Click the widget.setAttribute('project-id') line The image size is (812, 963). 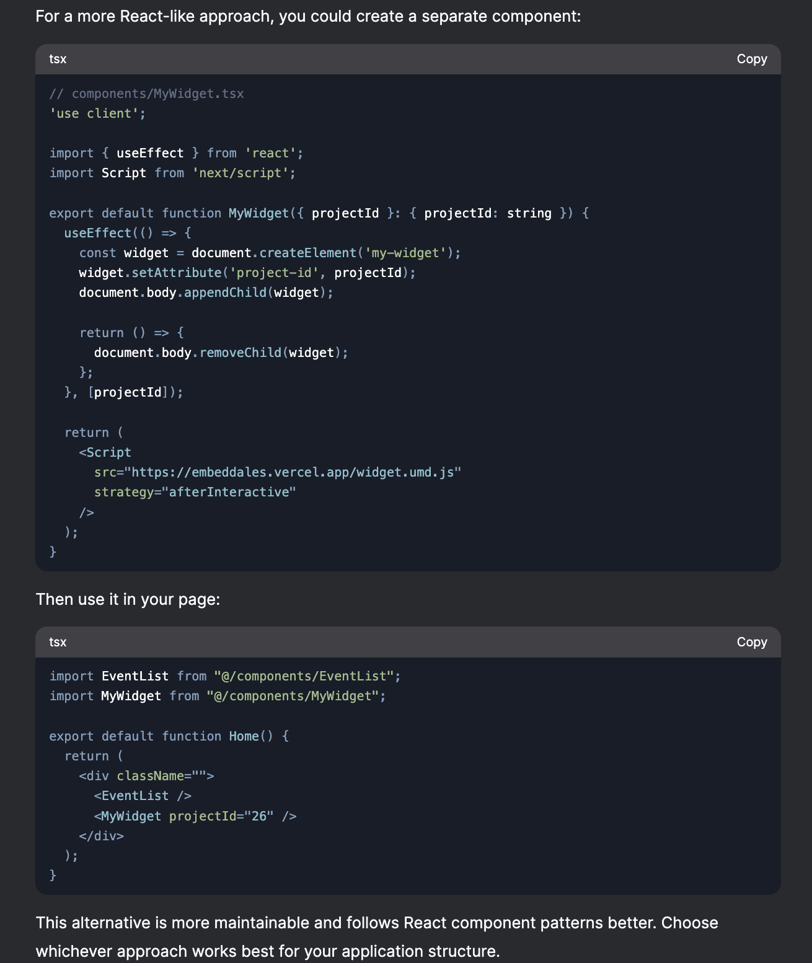tap(247, 273)
